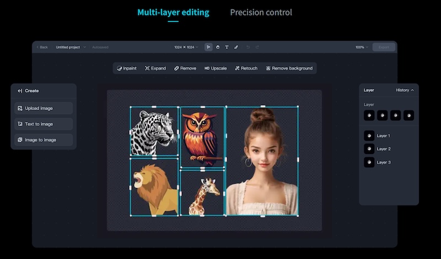The image size is (441, 259).
Task: Open the Retouch tool
Action: click(x=246, y=68)
